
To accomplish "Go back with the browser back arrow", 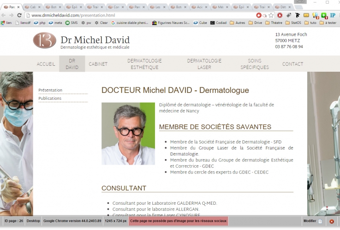I will (x=4, y=15).
